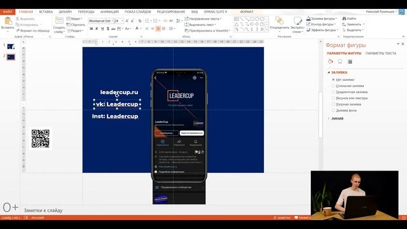Open font color A dropdown

tap(141, 29)
